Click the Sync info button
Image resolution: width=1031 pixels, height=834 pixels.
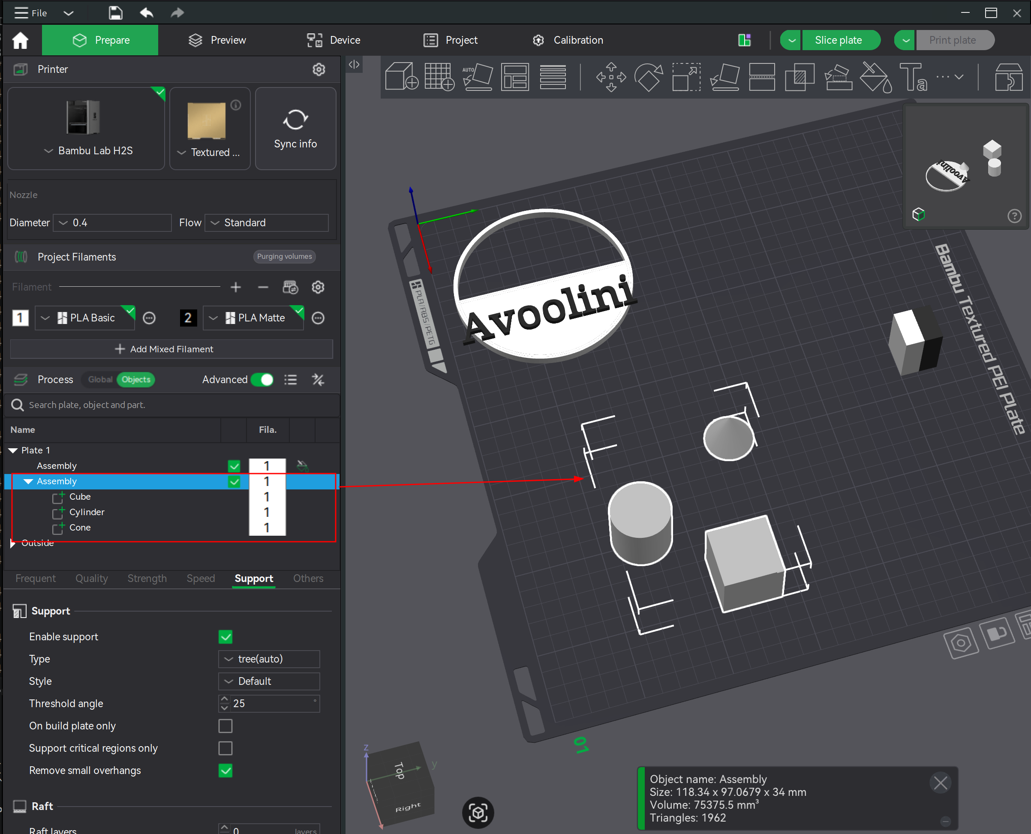295,129
